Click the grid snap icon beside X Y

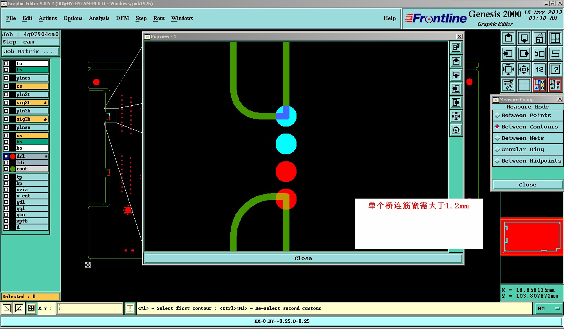click(31, 309)
